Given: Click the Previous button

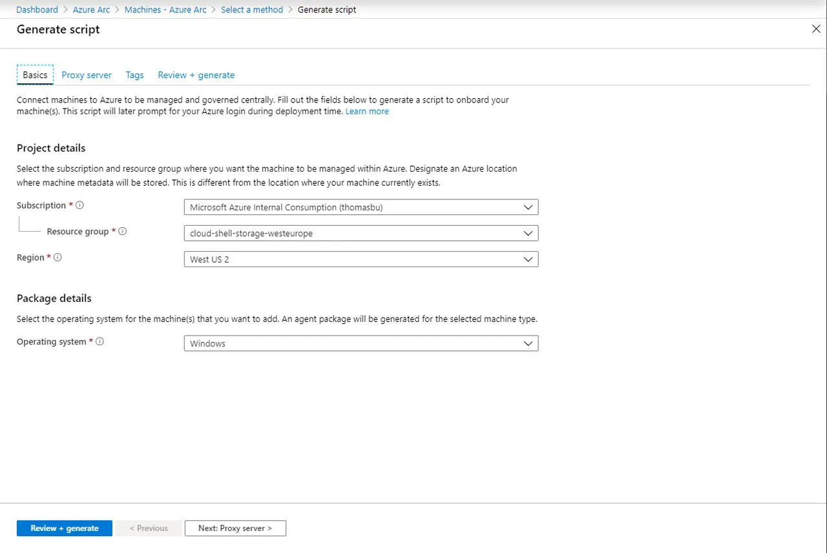Looking at the screenshot, I should (149, 528).
